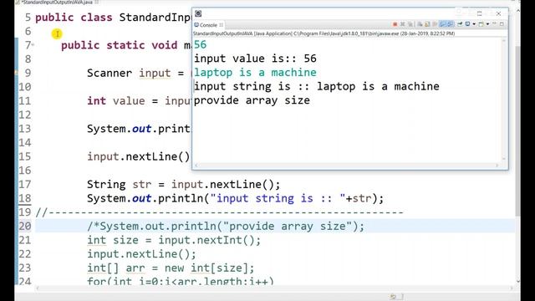The height and width of the screenshot is (301, 535).
Task: Click Remove All Terminated Launches icon
Action: 410,24
